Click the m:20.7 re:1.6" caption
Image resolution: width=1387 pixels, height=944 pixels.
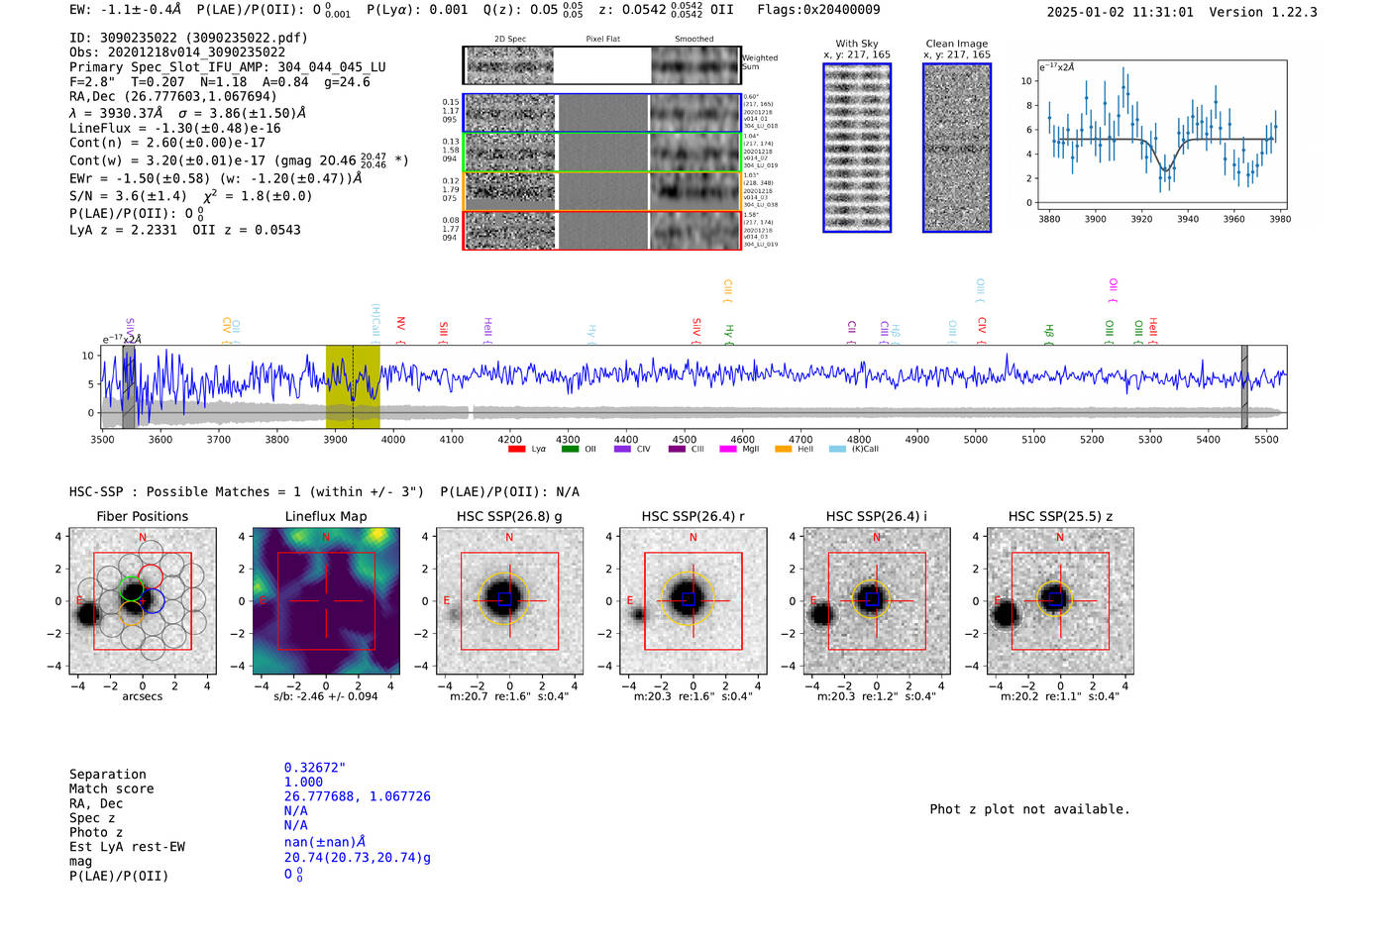pos(509,696)
